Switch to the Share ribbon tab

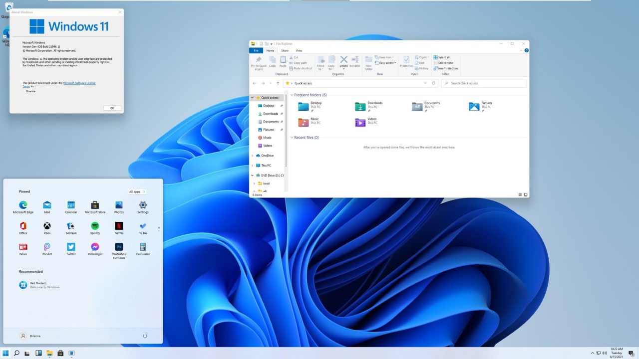tap(285, 50)
